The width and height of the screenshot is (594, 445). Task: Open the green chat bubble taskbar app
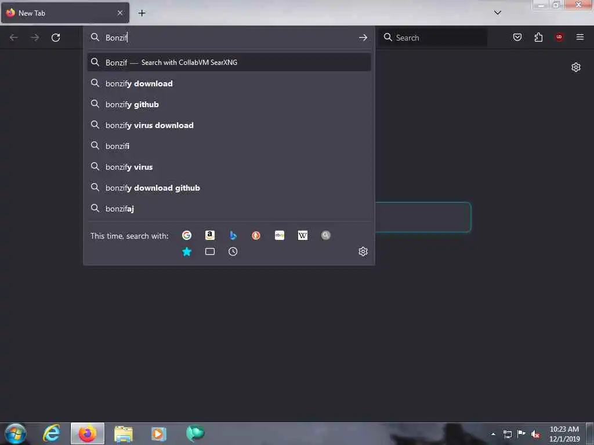(195, 433)
